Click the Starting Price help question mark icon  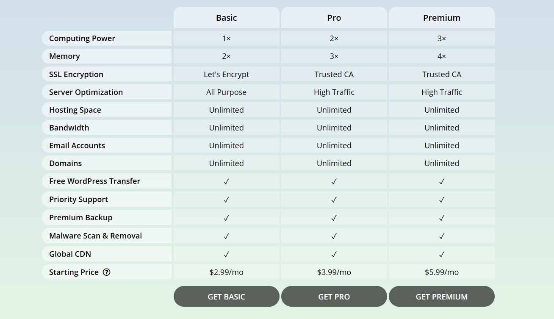pyautogui.click(x=107, y=272)
